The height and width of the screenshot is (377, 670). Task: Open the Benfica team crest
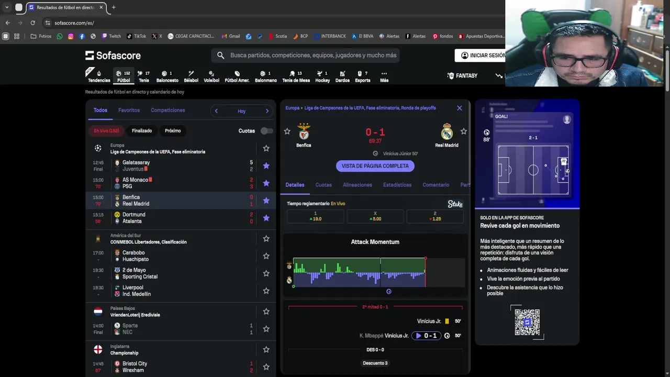[x=304, y=132]
